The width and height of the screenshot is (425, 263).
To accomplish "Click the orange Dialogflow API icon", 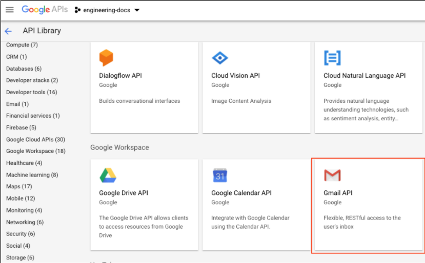I will point(106,58).
